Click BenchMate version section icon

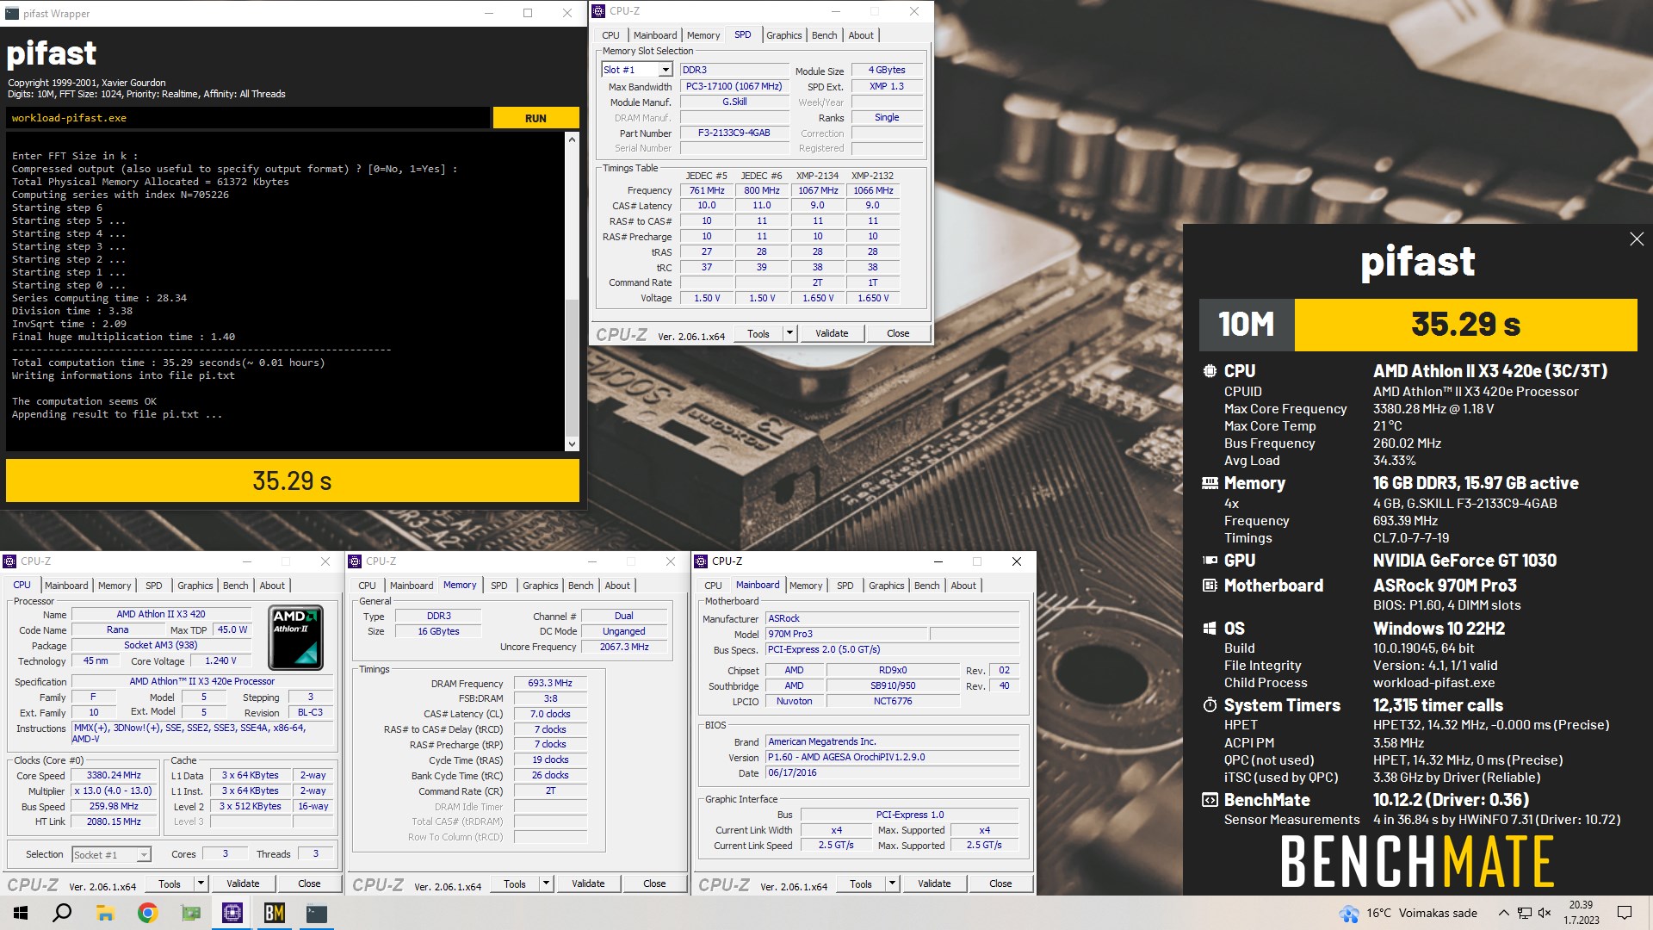tap(1210, 800)
